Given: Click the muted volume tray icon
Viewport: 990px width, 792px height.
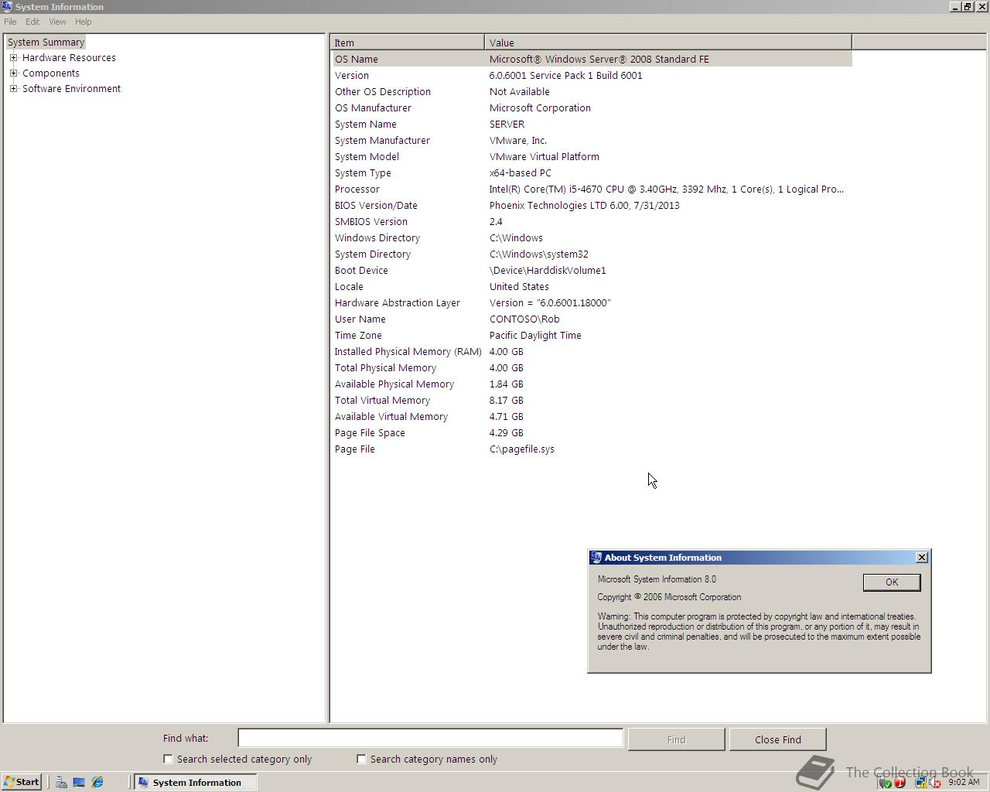Looking at the screenshot, I should point(935,782).
